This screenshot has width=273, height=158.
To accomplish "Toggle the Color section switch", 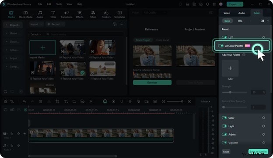I will point(224,118).
